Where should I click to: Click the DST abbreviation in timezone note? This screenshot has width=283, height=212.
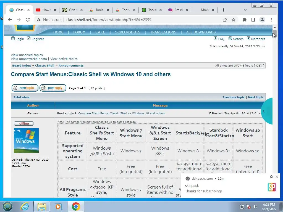pos(259,66)
